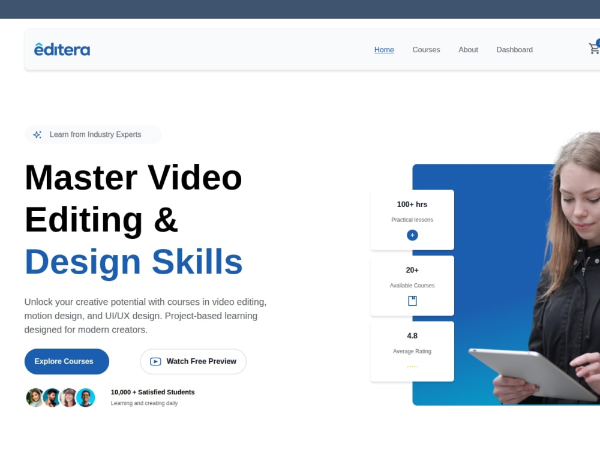Open the Dashboard nav link
600x450 pixels.
(x=514, y=50)
